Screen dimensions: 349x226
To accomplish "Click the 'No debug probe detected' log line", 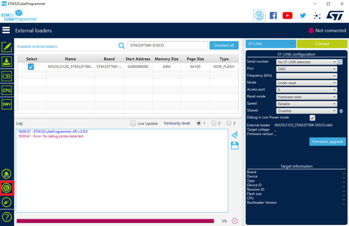I will click(x=51, y=136).
